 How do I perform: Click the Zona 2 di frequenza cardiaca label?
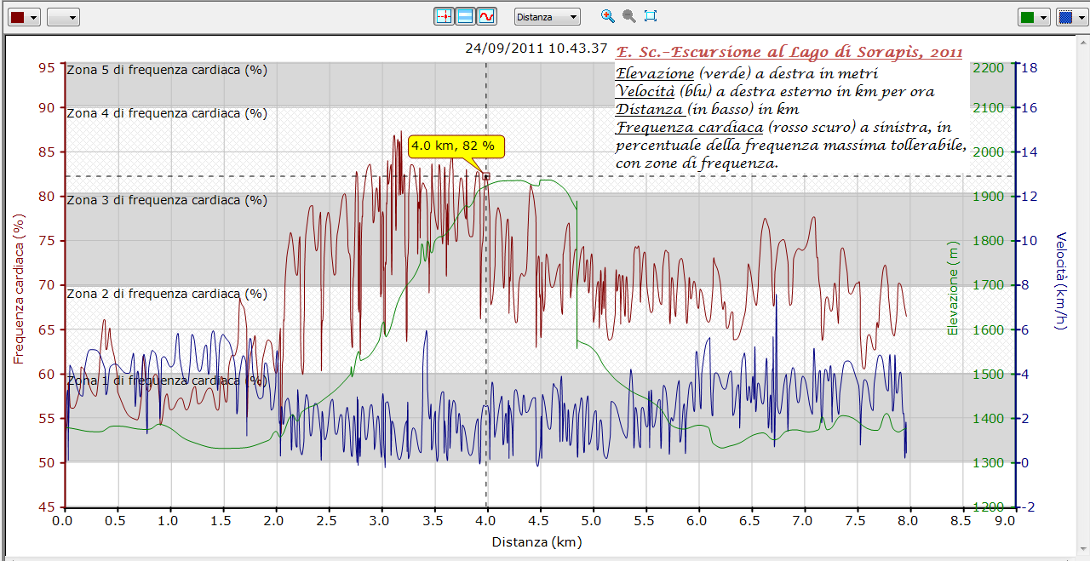167,294
